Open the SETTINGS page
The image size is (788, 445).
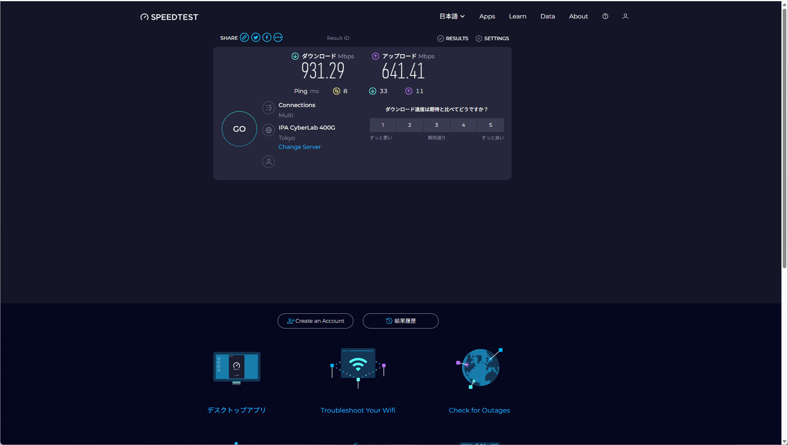(x=492, y=39)
